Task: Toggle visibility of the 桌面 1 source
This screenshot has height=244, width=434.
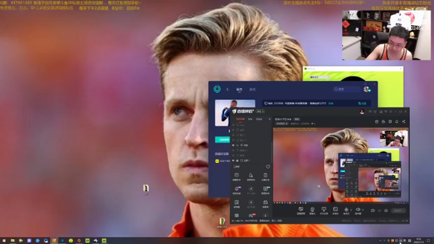Action: [x=233, y=155]
